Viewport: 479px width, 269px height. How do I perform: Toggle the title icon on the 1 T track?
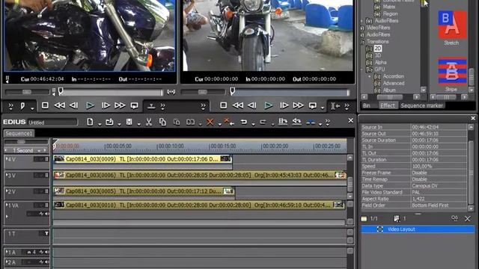[x=46, y=233]
